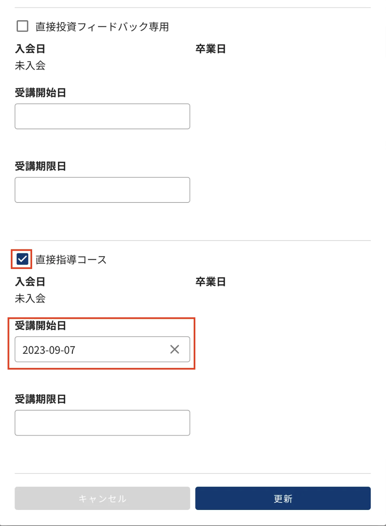Click the 入会日 heading in the top section
The height and width of the screenshot is (526, 386).
30,48
